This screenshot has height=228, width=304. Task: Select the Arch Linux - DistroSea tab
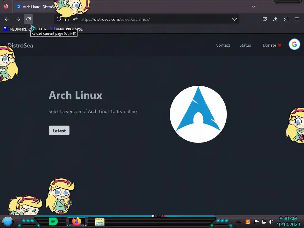(x=36, y=7)
